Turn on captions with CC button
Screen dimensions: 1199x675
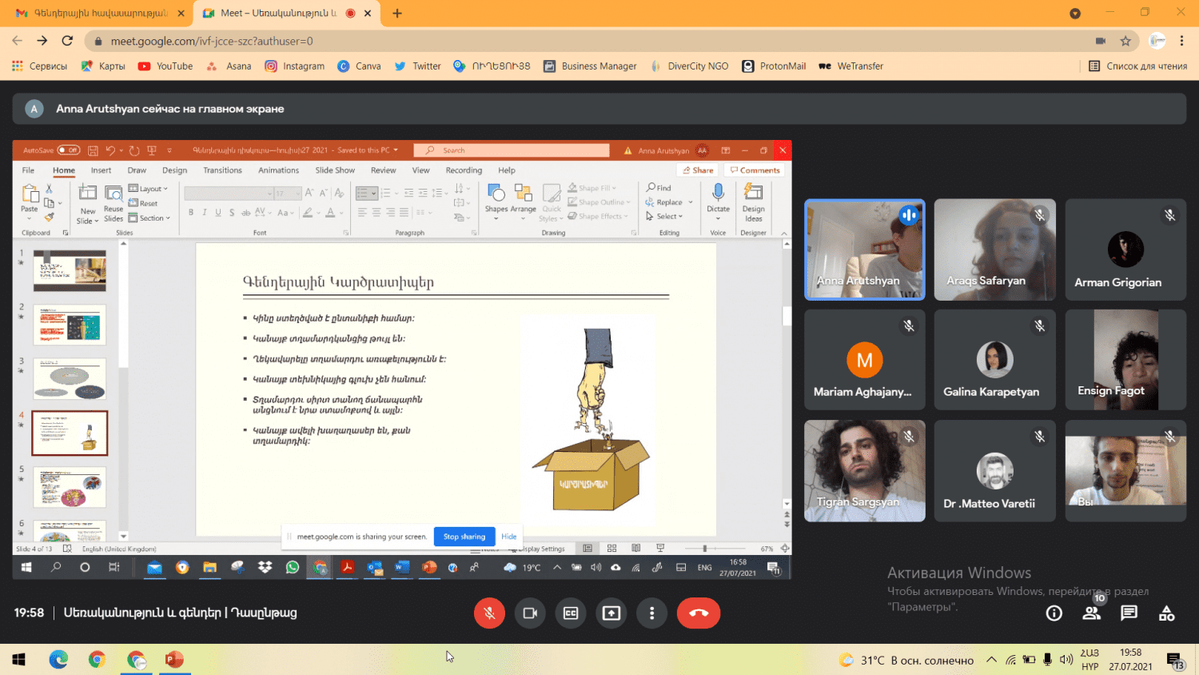click(571, 613)
